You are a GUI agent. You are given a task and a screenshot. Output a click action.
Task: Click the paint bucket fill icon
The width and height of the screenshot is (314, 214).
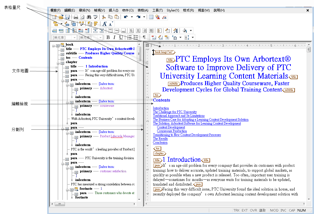(185, 31)
